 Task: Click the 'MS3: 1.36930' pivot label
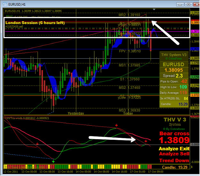pyautogui.click(x=130, y=110)
